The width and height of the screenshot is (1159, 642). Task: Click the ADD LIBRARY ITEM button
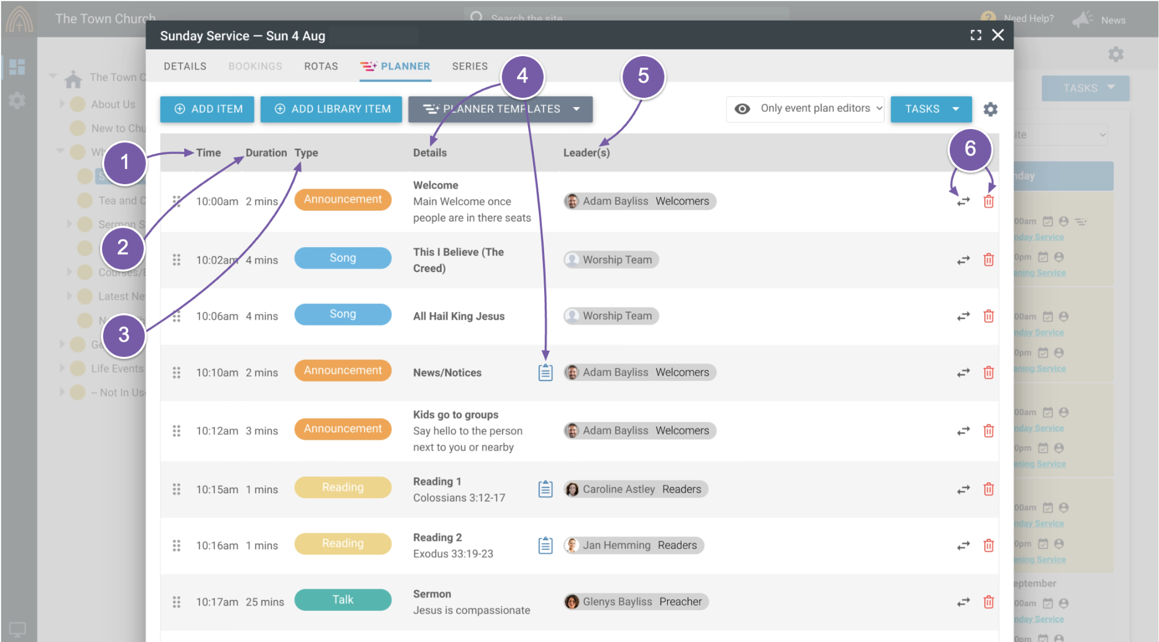coord(331,109)
